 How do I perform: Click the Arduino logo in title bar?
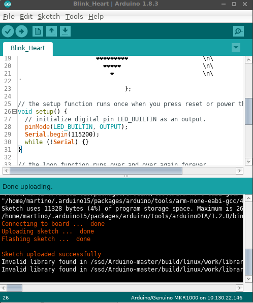[8, 4]
